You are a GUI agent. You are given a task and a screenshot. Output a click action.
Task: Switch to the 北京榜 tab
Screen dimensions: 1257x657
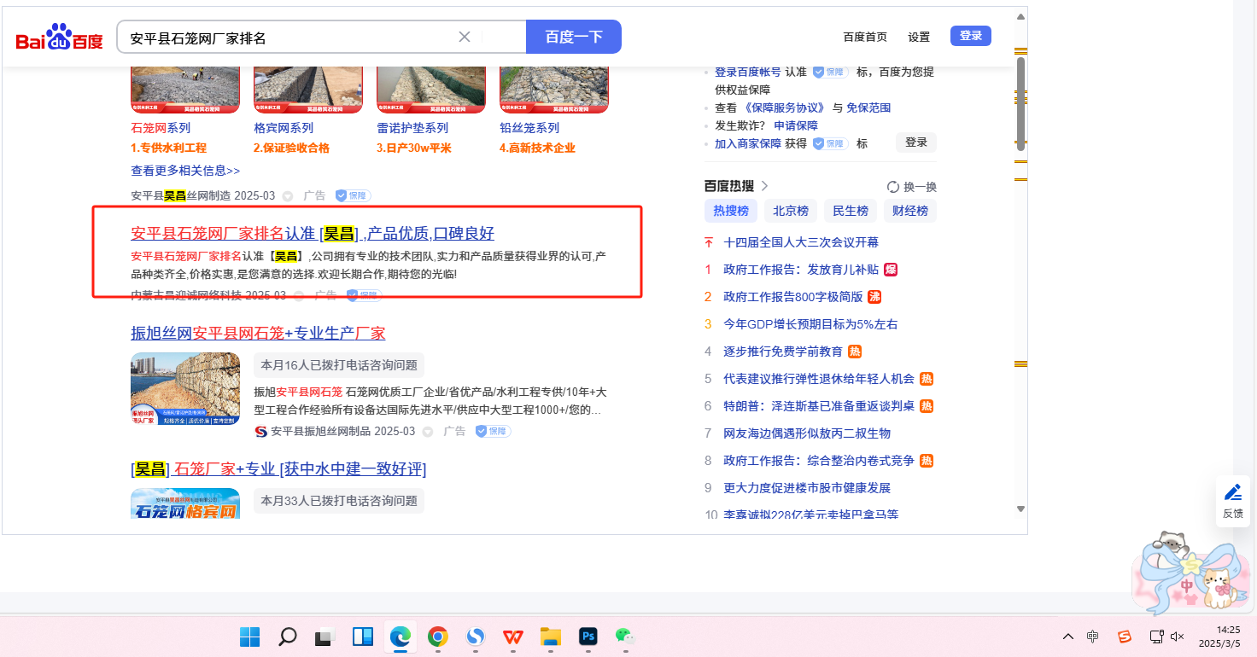791,211
